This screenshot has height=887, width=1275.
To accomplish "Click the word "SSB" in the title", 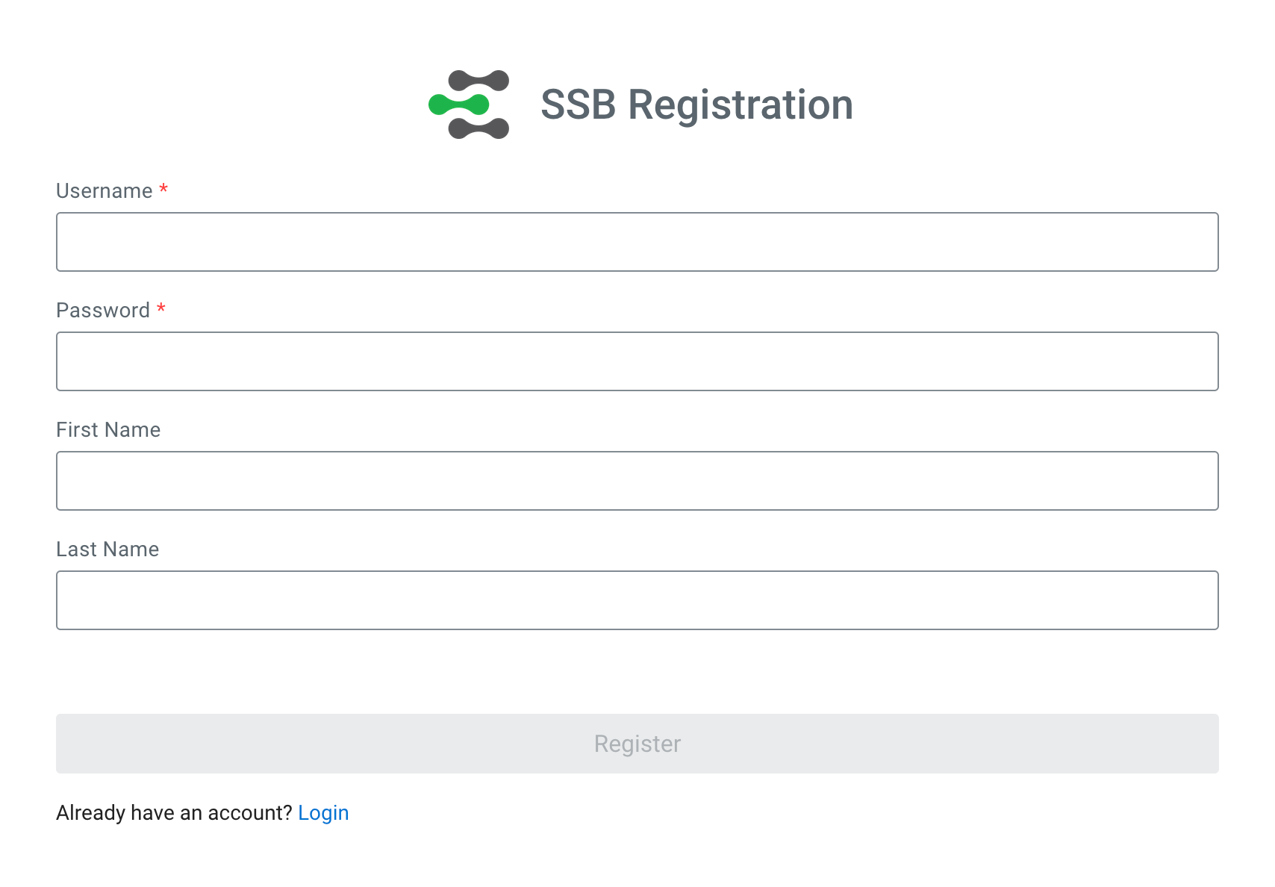I will 579,105.
